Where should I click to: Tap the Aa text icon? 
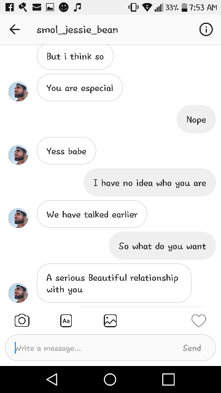tap(66, 321)
